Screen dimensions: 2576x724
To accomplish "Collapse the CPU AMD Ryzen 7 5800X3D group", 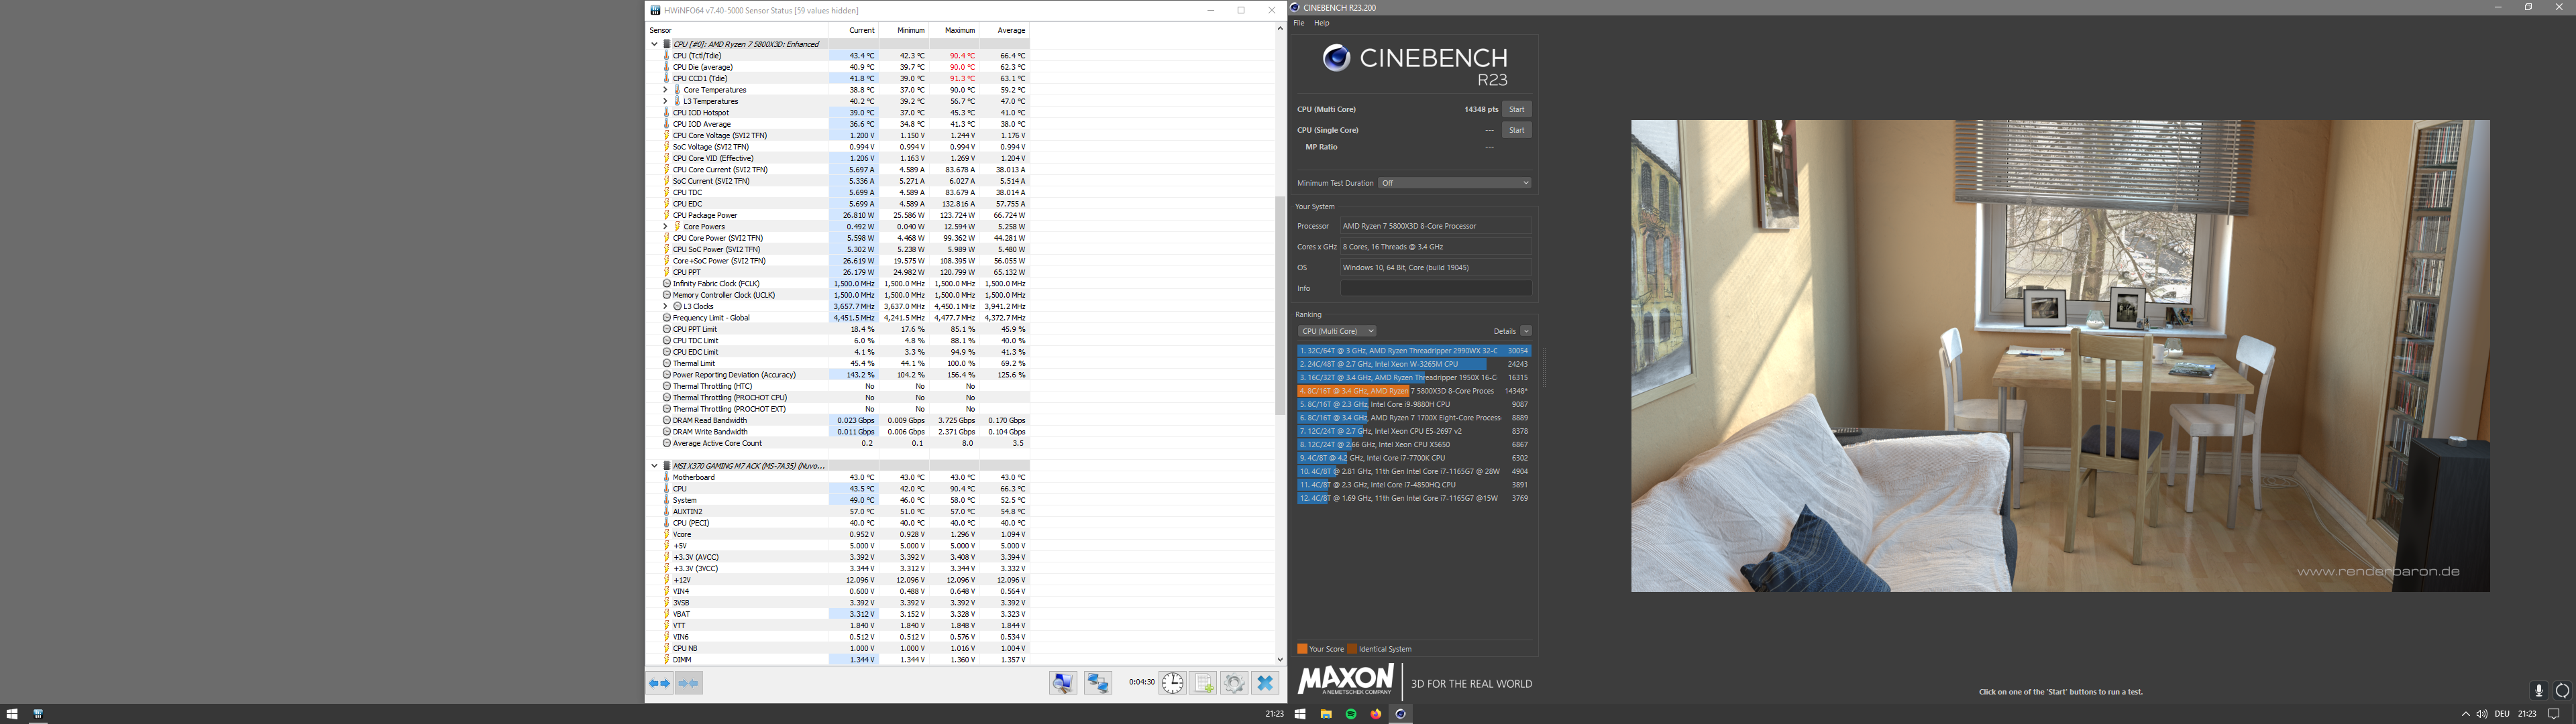I will [655, 44].
